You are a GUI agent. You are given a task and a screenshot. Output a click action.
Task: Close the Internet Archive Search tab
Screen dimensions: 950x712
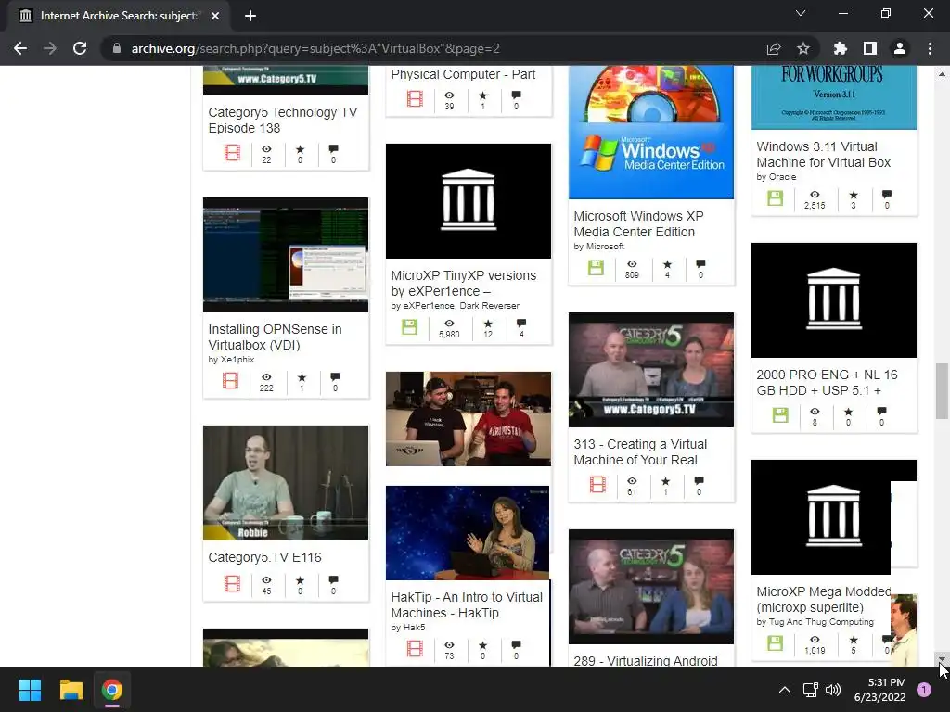coord(215,16)
